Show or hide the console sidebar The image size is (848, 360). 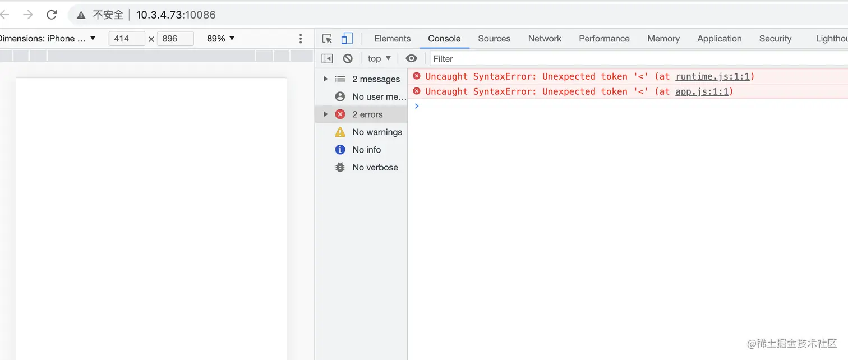click(x=328, y=58)
